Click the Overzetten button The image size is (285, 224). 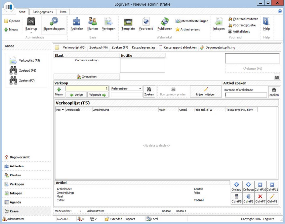point(87,77)
